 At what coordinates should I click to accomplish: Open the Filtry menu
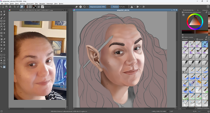[36, 4]
